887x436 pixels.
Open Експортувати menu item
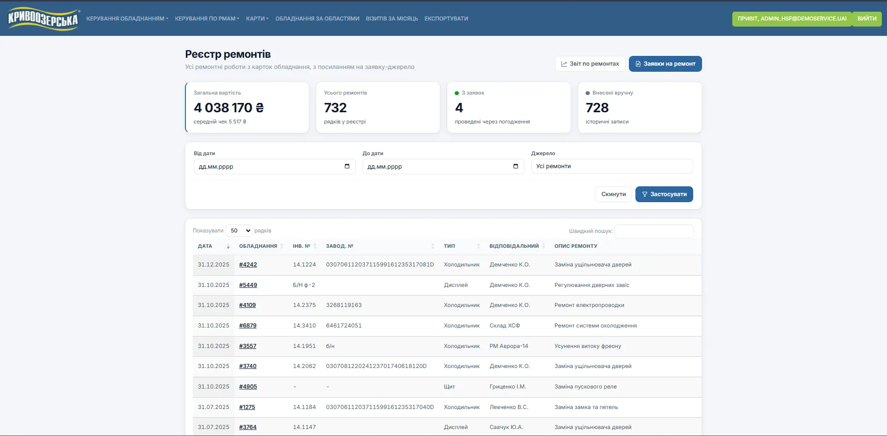click(446, 19)
